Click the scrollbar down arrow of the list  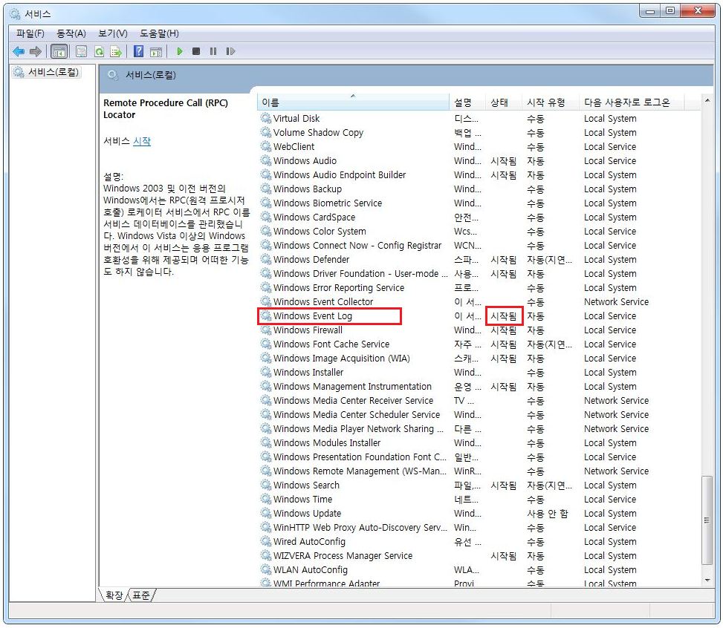pyautogui.click(x=707, y=580)
